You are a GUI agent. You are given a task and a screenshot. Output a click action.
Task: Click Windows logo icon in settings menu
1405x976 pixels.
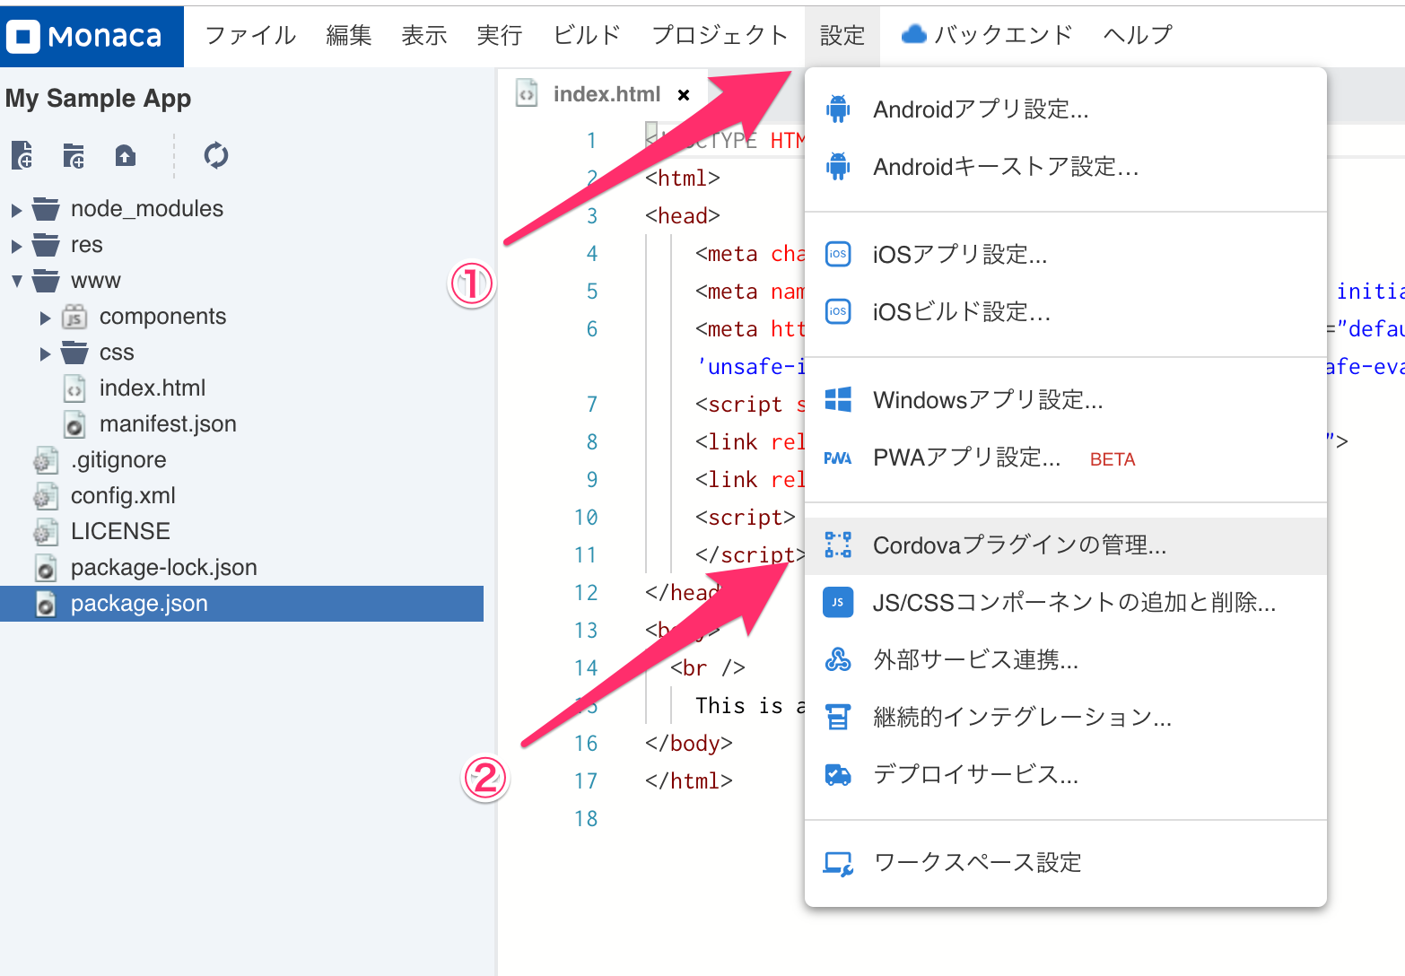point(838,399)
